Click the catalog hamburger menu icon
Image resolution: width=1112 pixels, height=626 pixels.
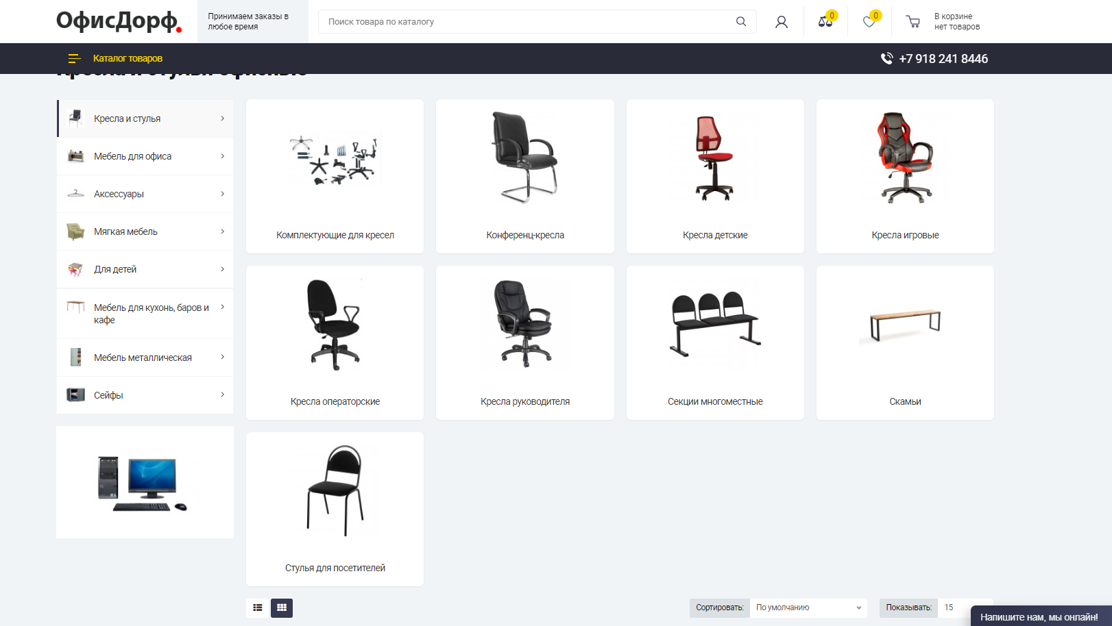click(x=74, y=59)
